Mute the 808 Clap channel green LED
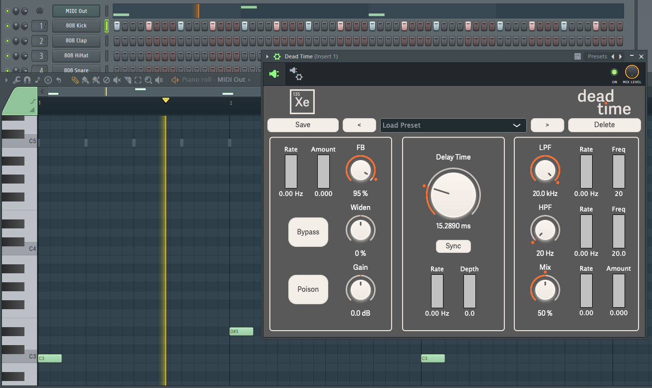 [x=7, y=41]
